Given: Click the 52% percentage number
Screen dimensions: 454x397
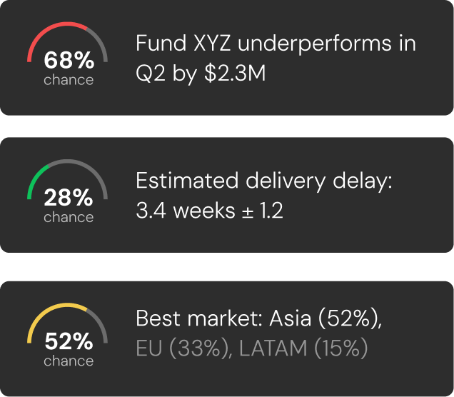Looking at the screenshot, I should coord(69,341).
